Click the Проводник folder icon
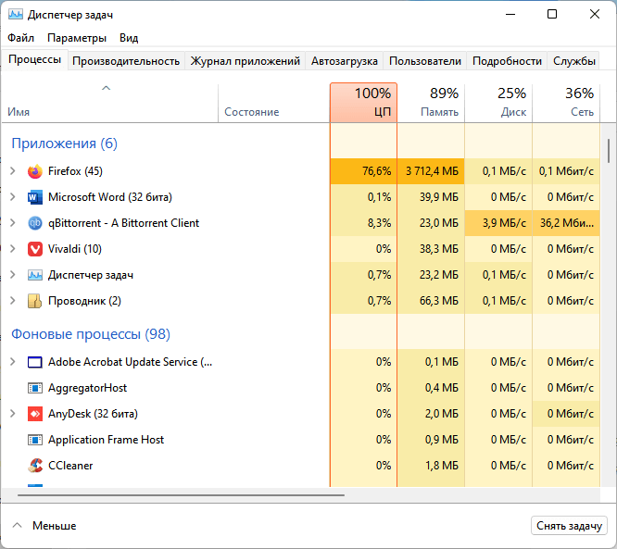Viewport: 617px width, 549px height. [x=35, y=301]
